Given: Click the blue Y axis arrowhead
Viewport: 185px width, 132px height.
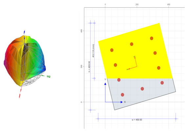Looking at the screenshot, I should (105, 84).
